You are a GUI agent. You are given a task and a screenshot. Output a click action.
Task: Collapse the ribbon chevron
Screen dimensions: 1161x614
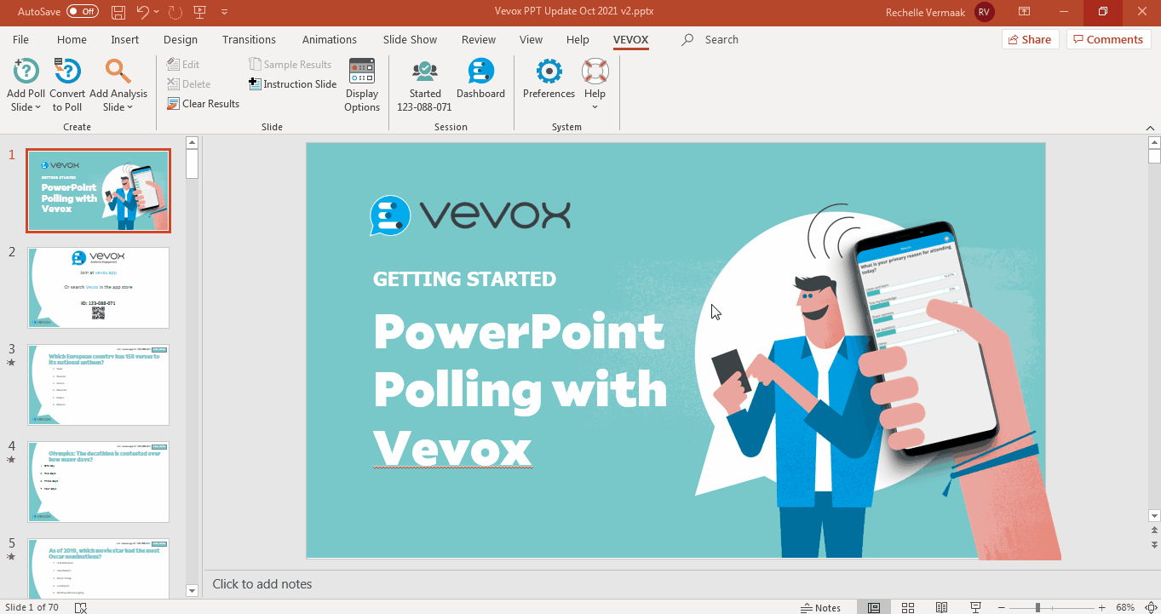tap(1149, 127)
